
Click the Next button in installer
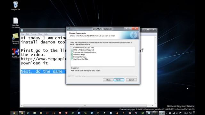coord(119,80)
